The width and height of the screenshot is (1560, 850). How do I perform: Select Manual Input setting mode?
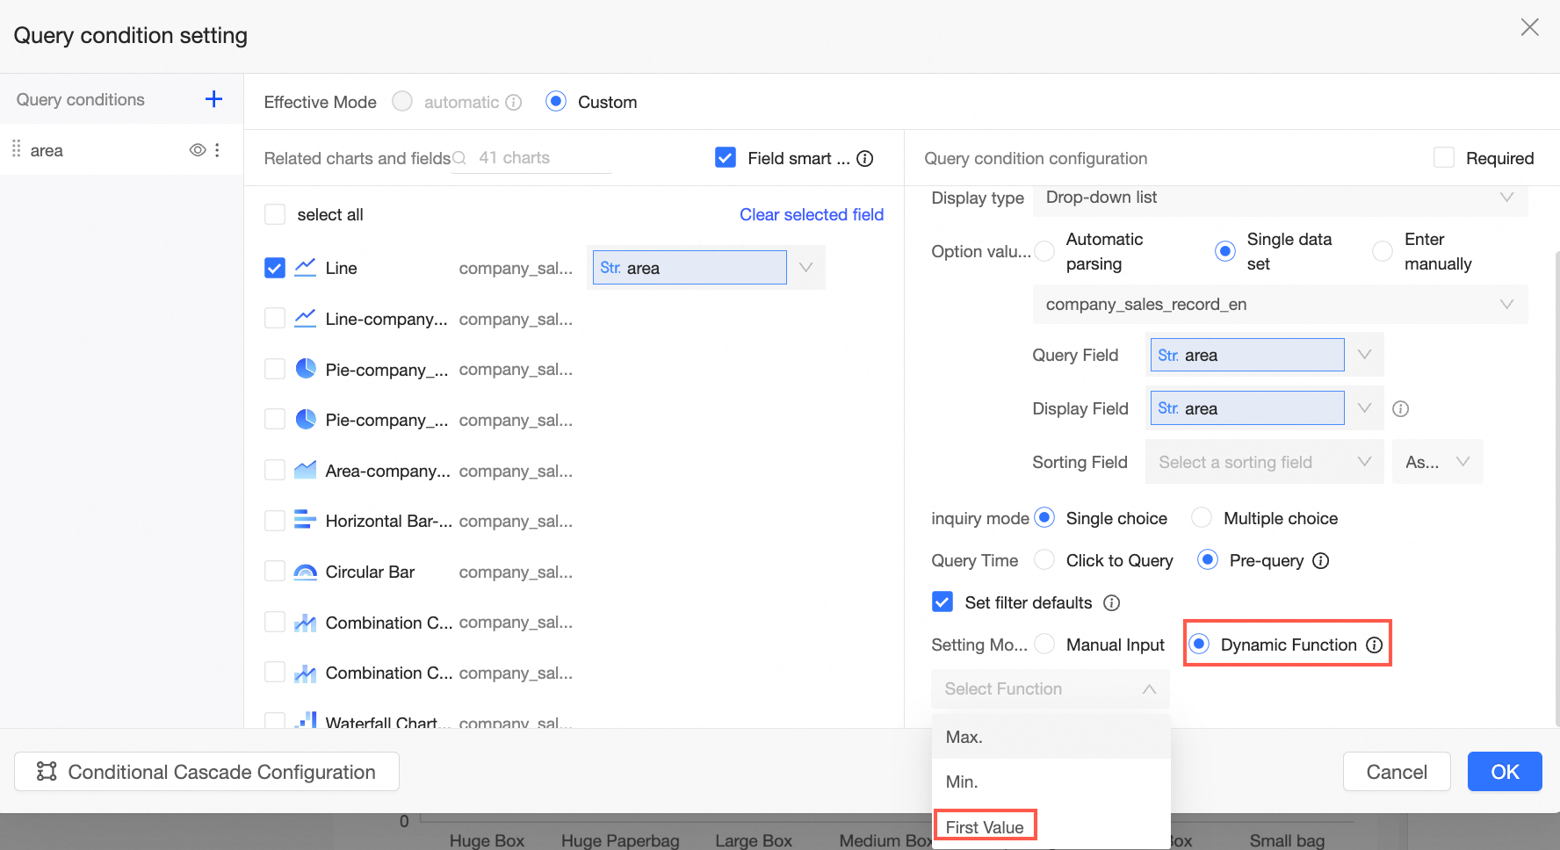tap(1044, 645)
